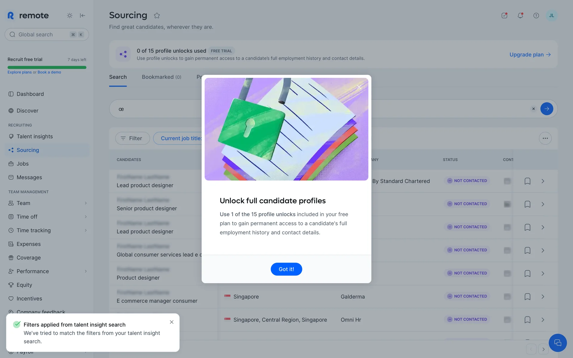Open Talent insights in the sidebar

pos(35,136)
